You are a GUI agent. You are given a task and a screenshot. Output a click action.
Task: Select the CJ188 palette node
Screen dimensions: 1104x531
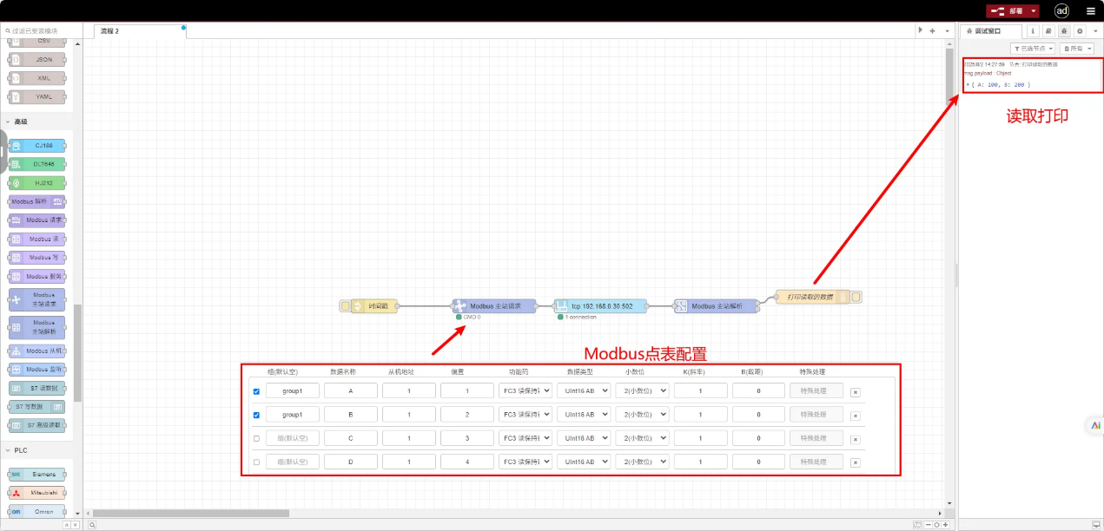(x=37, y=146)
